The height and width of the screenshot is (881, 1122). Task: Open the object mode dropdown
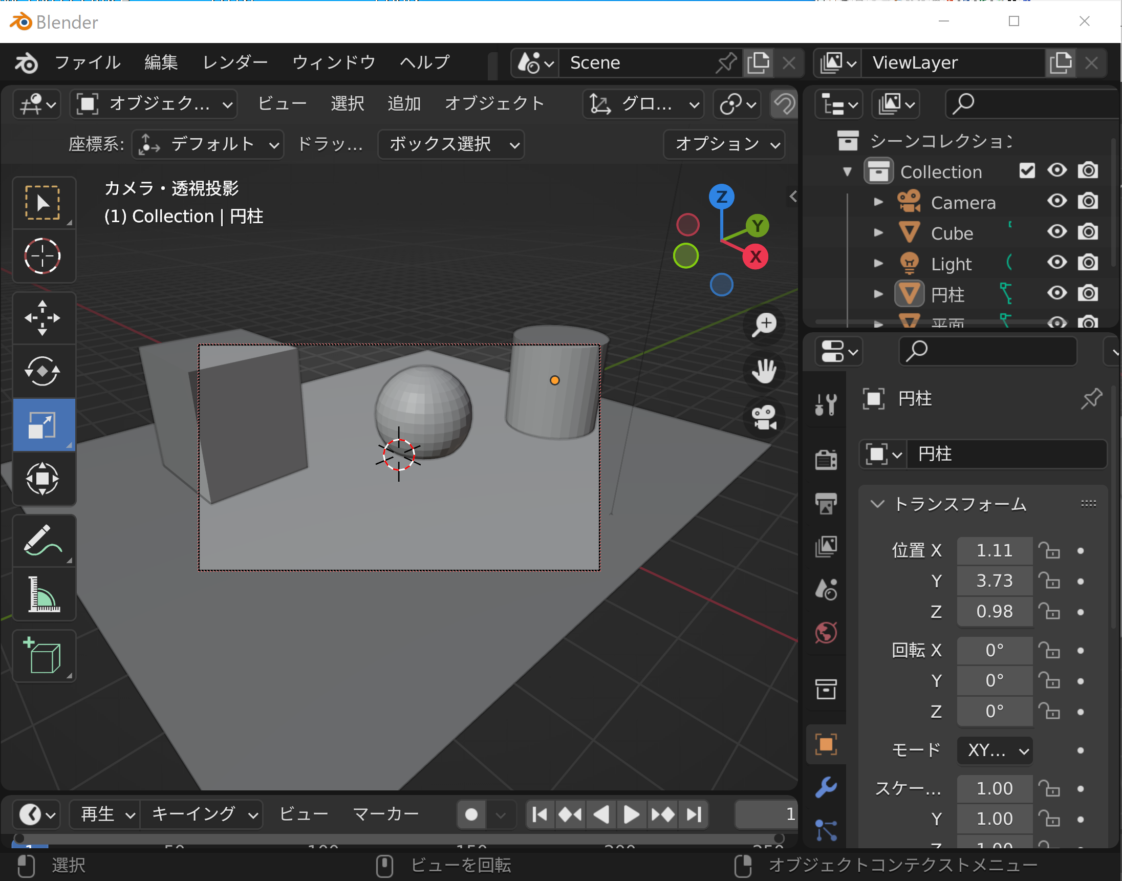(x=154, y=104)
